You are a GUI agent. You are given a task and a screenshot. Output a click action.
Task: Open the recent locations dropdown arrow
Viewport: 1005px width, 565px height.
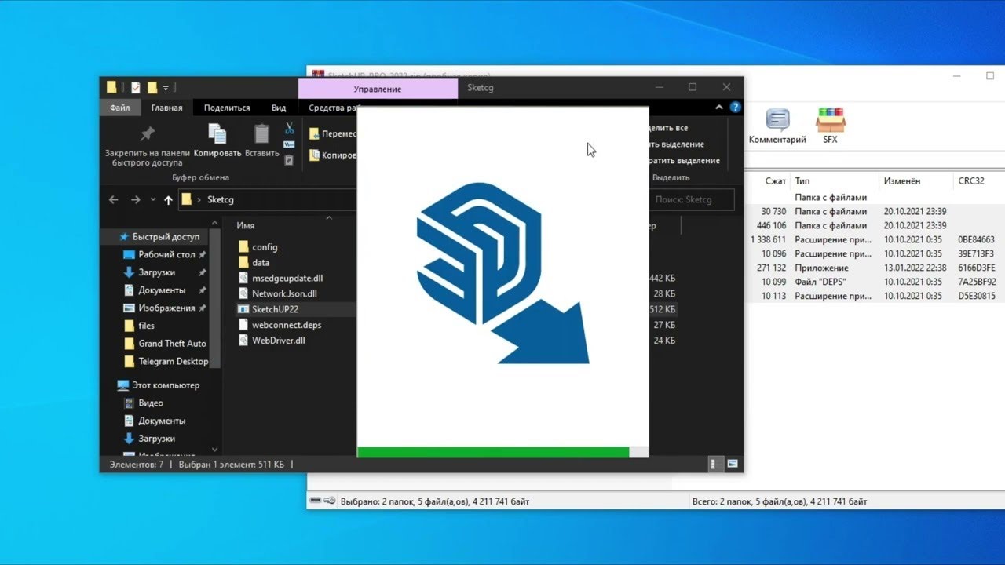(x=153, y=200)
